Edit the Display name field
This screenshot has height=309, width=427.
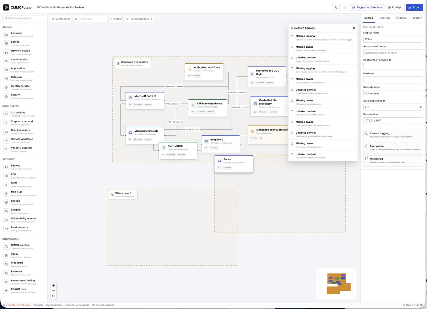(393, 39)
